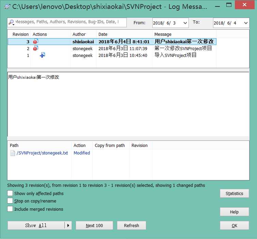Select path /SVNProject/stonegeek.txt
The image size is (257, 239).
coord(42,153)
